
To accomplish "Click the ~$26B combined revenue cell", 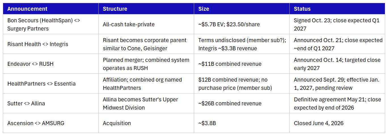I will tap(242, 103).
